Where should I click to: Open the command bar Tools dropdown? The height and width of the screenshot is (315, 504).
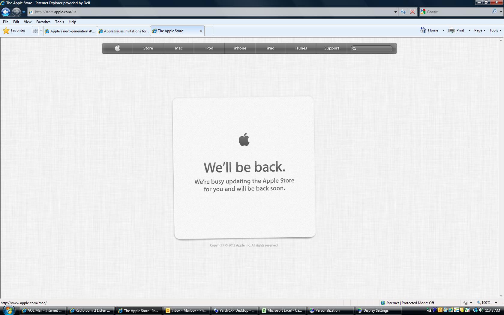[495, 30]
